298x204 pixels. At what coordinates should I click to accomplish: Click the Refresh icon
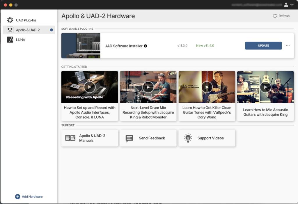[274, 16]
